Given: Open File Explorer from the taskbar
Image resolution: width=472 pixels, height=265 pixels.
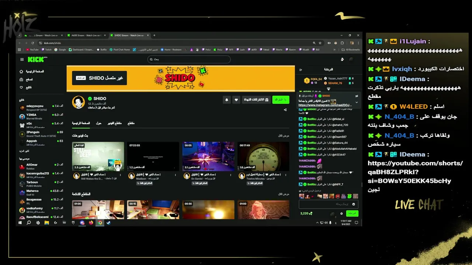Looking at the screenshot, I should pos(47,223).
